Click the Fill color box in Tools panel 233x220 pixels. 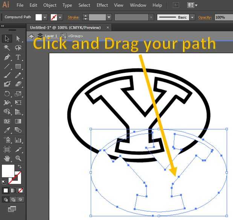coord(8,171)
